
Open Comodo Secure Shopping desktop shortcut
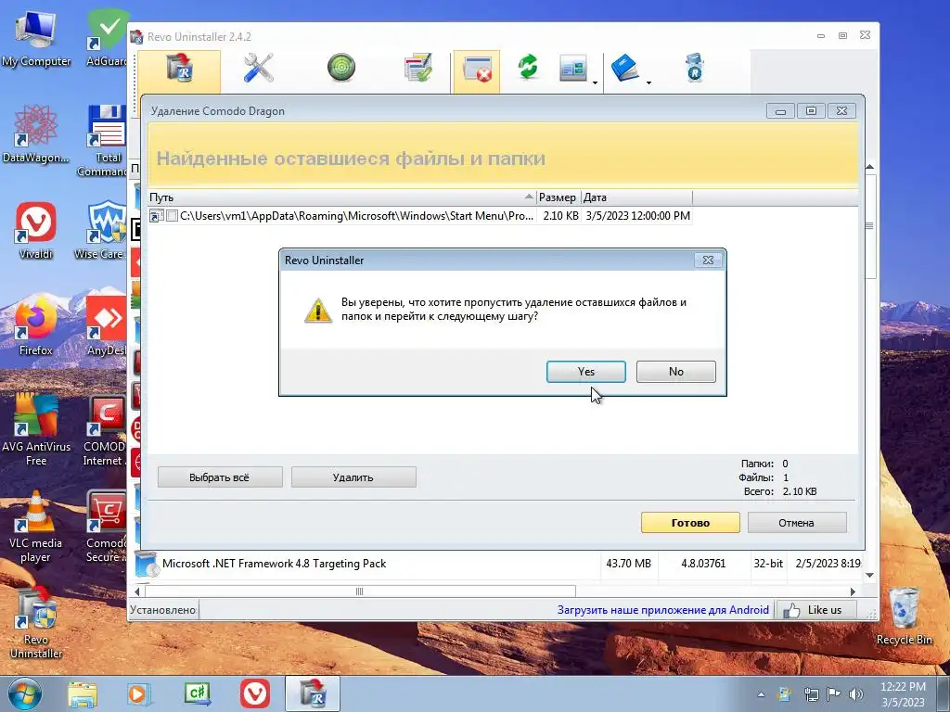(x=107, y=527)
